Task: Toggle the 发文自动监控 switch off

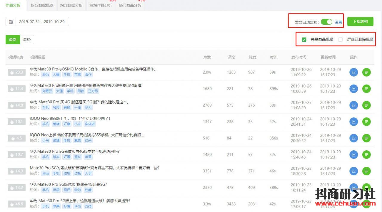Action: tap(326, 22)
